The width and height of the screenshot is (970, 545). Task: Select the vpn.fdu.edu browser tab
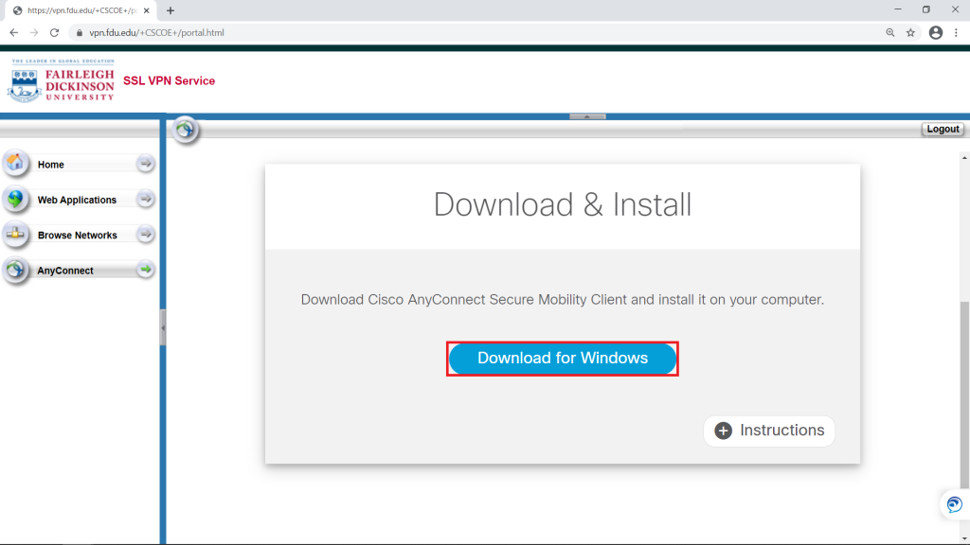click(81, 10)
